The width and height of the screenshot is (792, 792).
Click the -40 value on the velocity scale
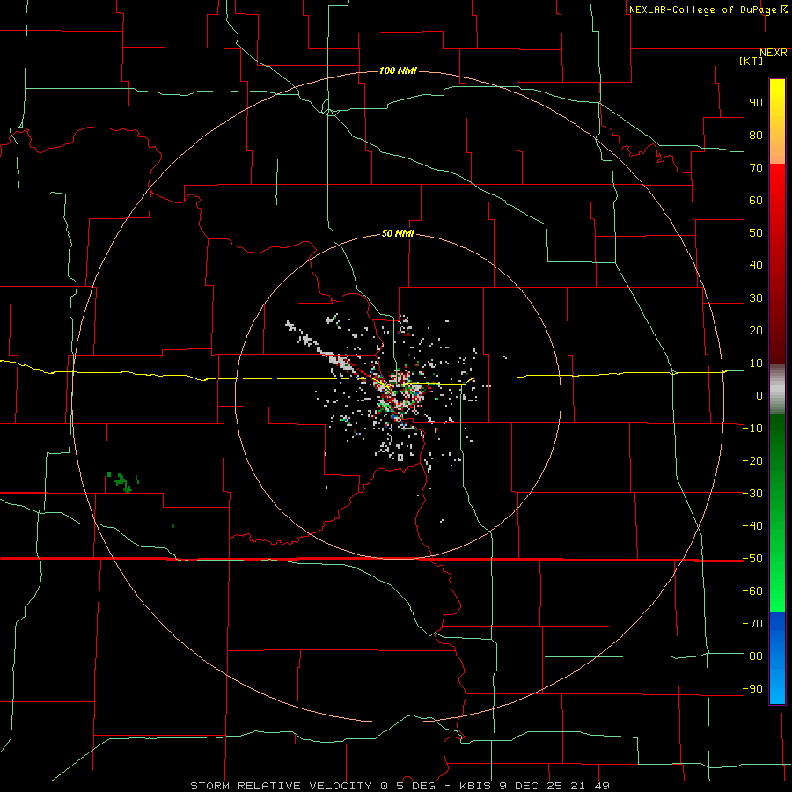pos(752,526)
